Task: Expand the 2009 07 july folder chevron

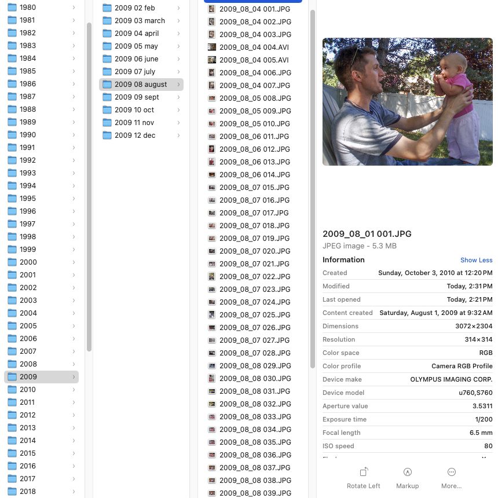Action: [178, 72]
